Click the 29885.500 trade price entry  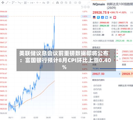(127, 51)
